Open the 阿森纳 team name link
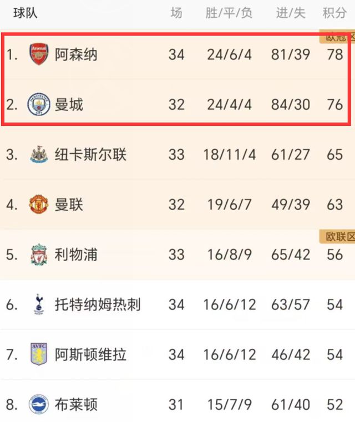This screenshot has width=355, height=422. (76, 54)
